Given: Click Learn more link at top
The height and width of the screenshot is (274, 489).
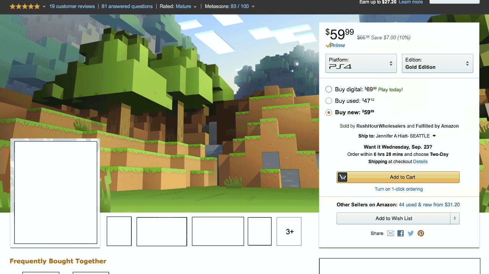Looking at the screenshot, I should 411,2.
